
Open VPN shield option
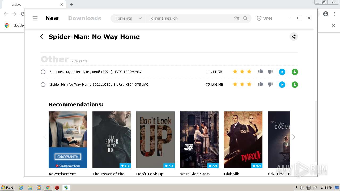click(x=264, y=18)
